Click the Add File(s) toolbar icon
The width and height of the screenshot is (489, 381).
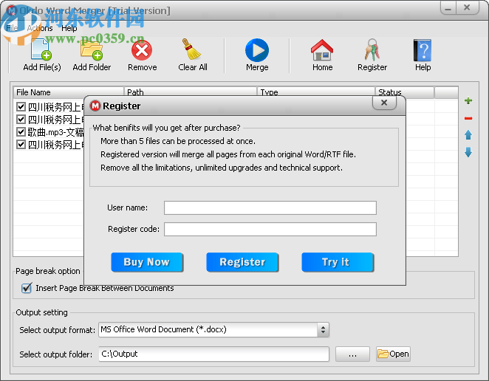41,50
